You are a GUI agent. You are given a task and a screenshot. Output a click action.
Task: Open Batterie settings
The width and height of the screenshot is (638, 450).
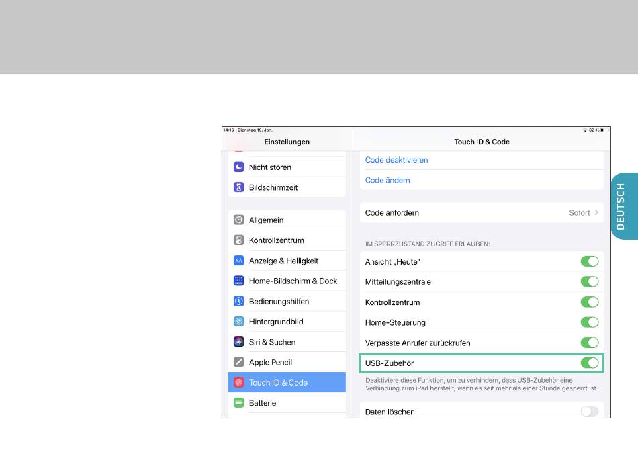click(287, 403)
